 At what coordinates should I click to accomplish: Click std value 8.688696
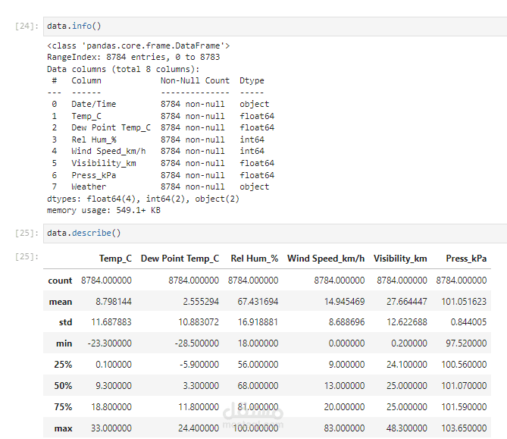(346, 322)
